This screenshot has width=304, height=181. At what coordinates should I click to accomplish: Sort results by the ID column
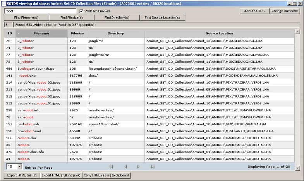point(10,34)
